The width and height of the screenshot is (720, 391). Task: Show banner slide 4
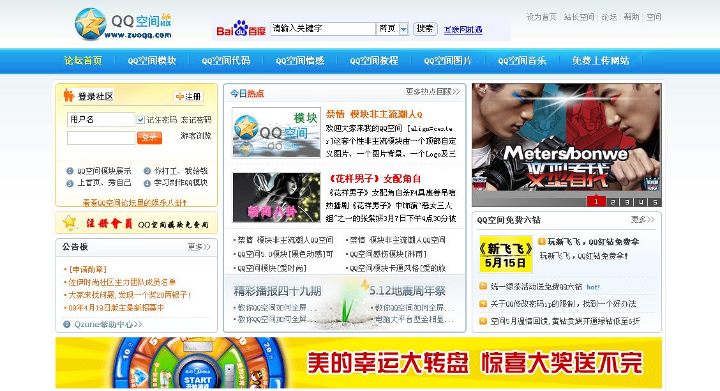tap(641, 202)
